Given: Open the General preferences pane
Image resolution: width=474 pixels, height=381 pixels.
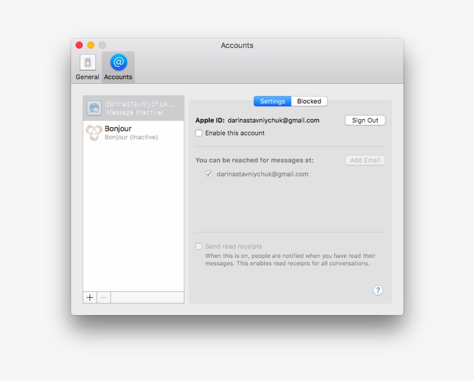Looking at the screenshot, I should tap(87, 66).
